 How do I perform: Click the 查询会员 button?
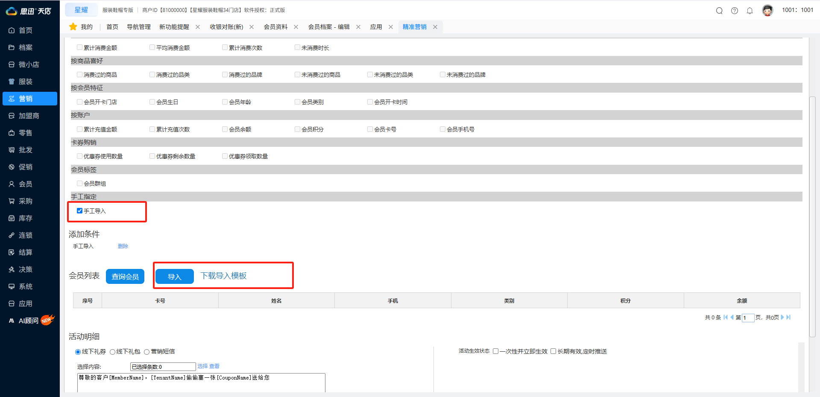125,277
